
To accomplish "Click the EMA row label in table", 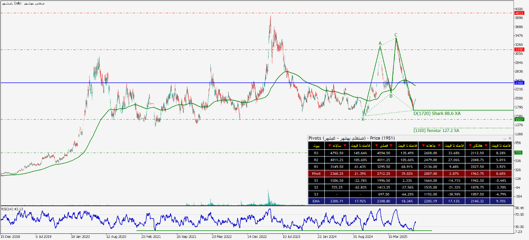I will coord(316,201).
